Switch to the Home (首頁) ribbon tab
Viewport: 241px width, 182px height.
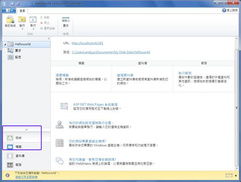pos(22,11)
